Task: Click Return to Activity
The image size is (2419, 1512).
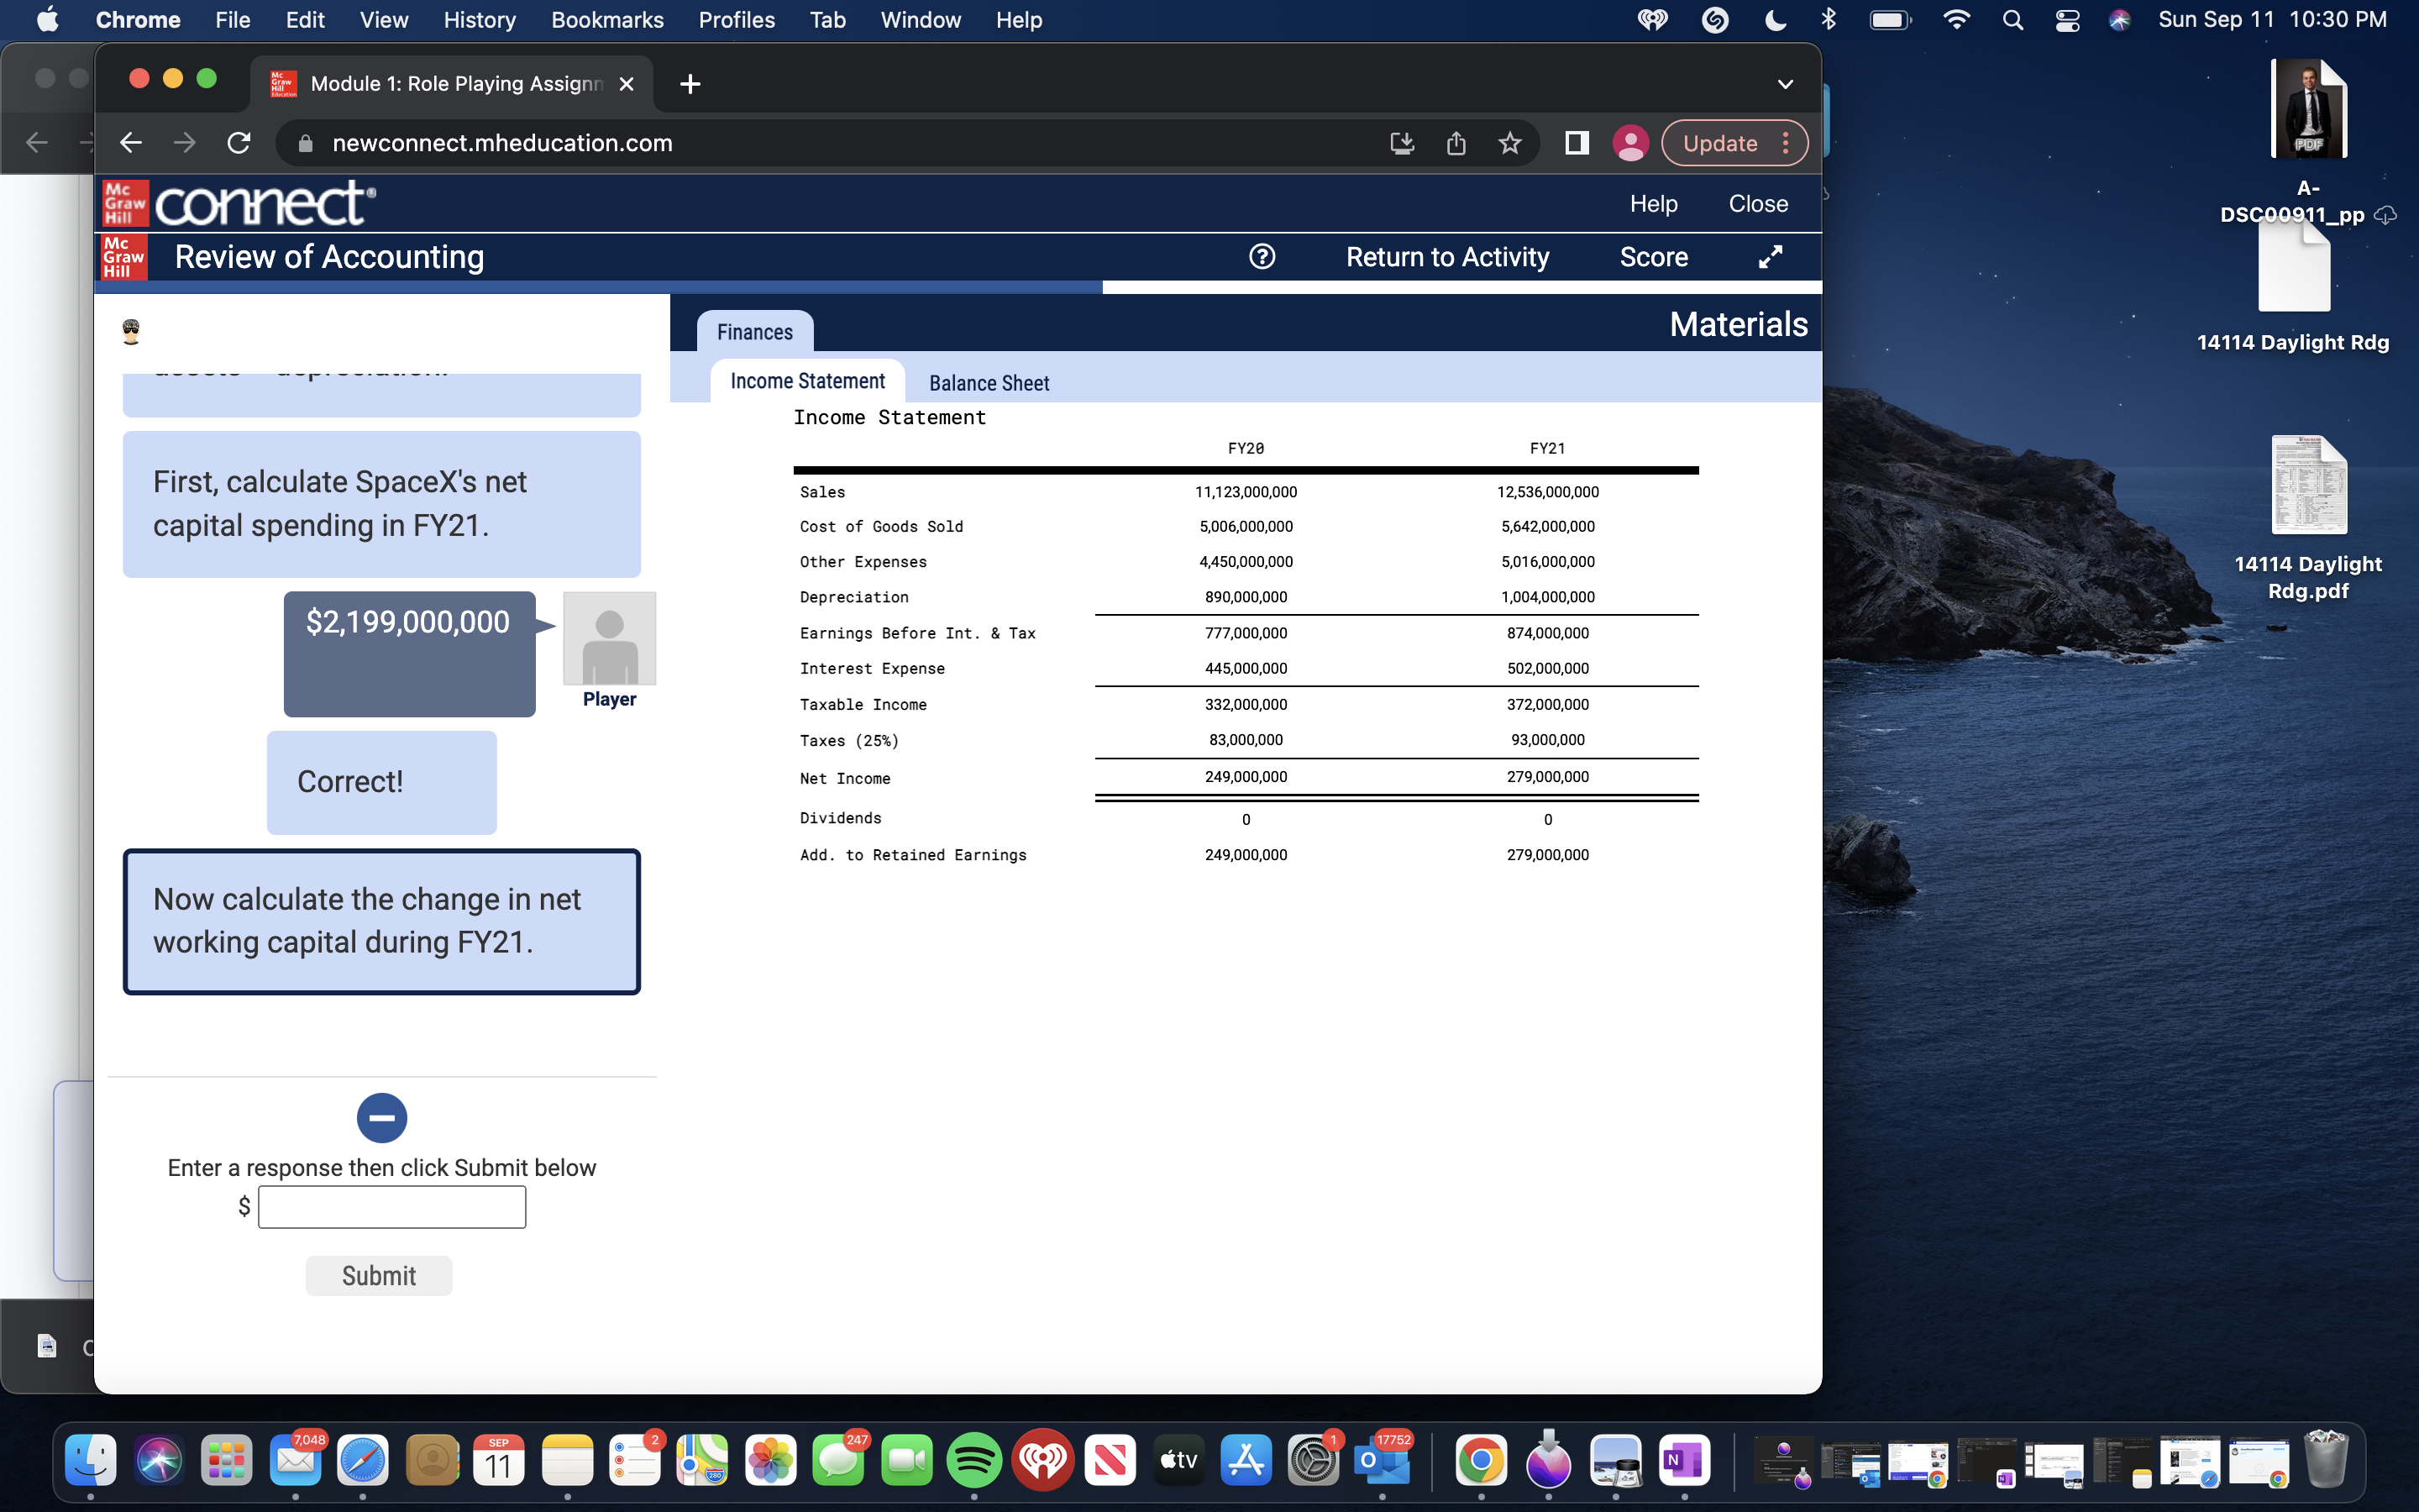Action: (1446, 257)
